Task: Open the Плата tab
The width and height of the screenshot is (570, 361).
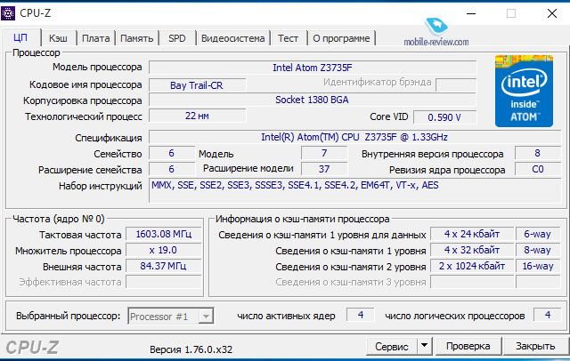Action: [95, 38]
